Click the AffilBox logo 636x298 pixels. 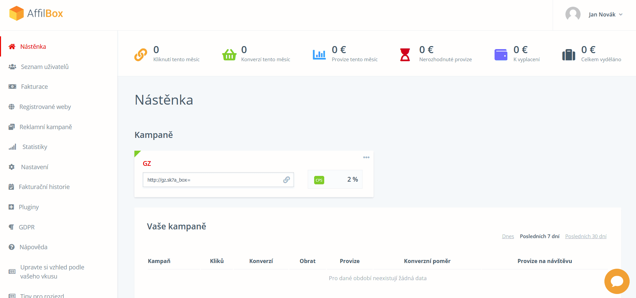pyautogui.click(x=36, y=13)
